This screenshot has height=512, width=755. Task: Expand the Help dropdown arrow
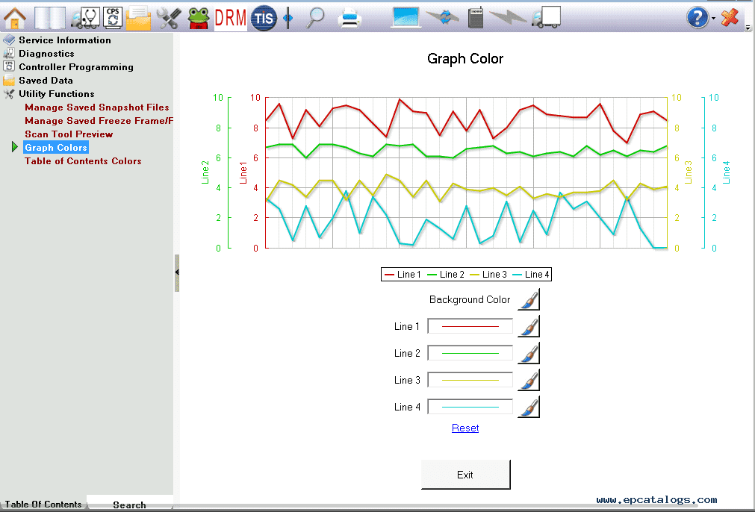point(713,18)
